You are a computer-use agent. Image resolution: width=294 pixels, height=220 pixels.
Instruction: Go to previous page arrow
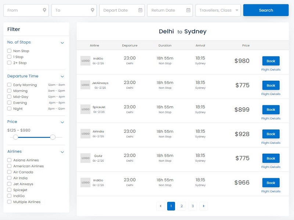tap(161, 206)
